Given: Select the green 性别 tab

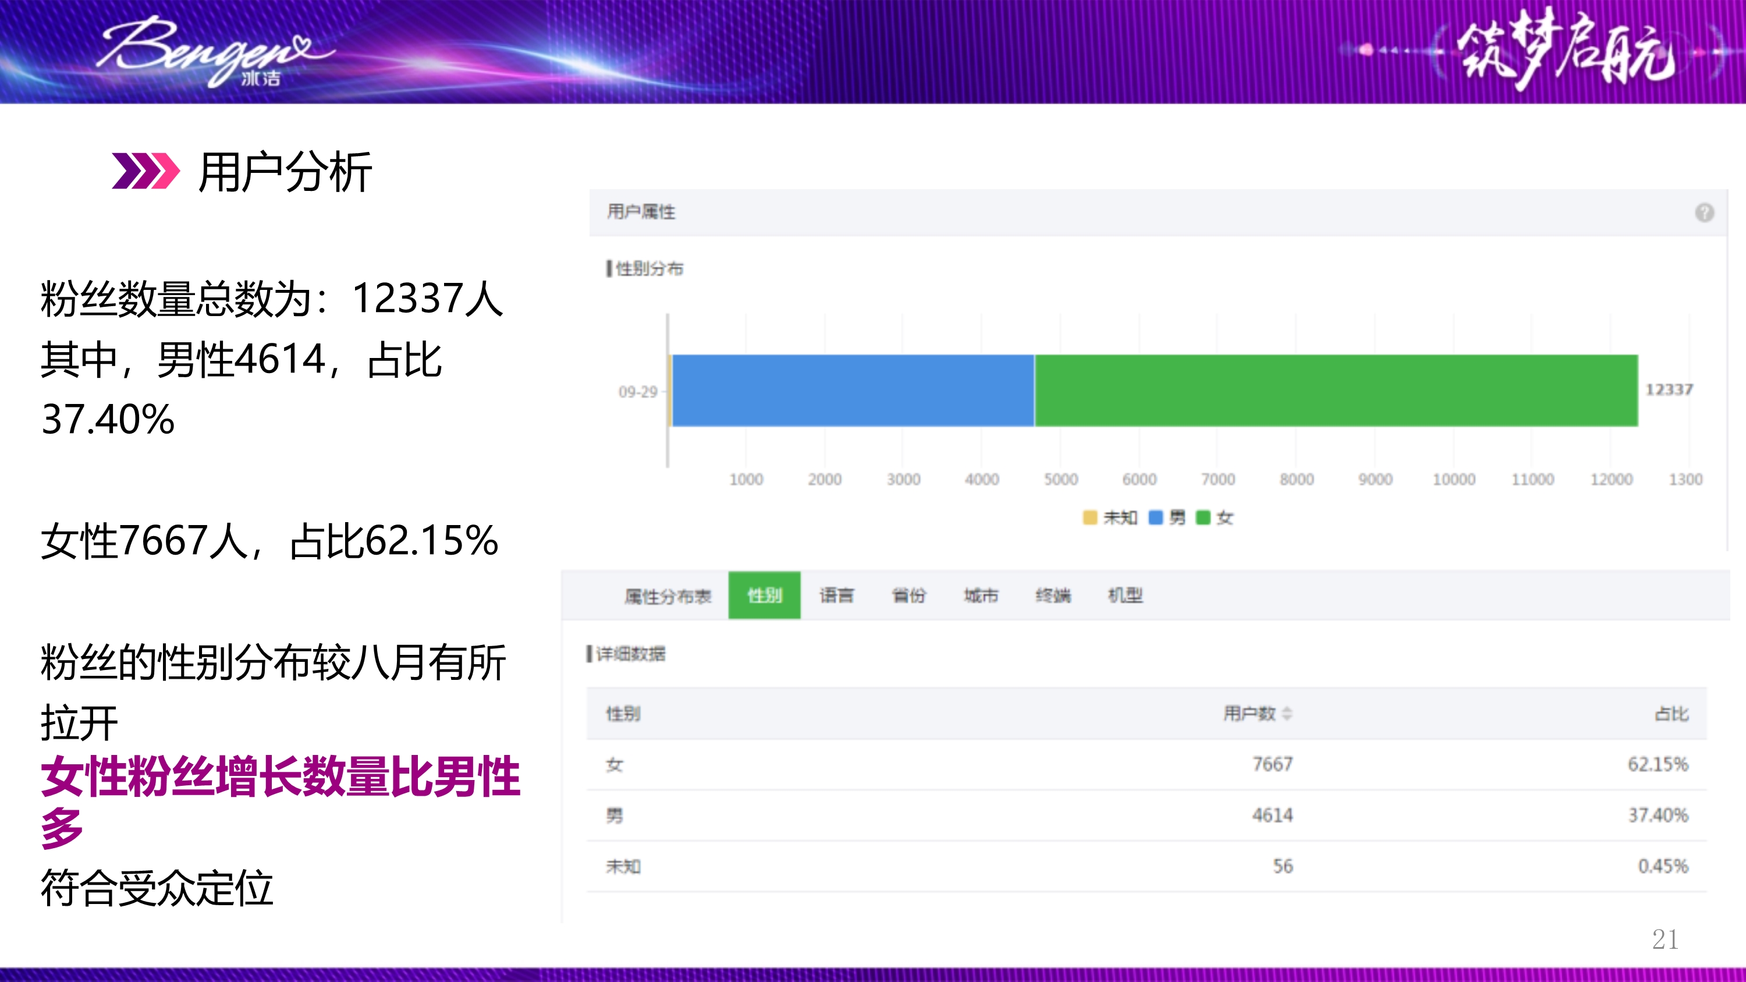Looking at the screenshot, I should 764,595.
